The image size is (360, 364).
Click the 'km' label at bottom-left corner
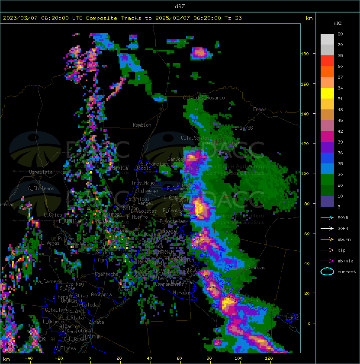6,359
